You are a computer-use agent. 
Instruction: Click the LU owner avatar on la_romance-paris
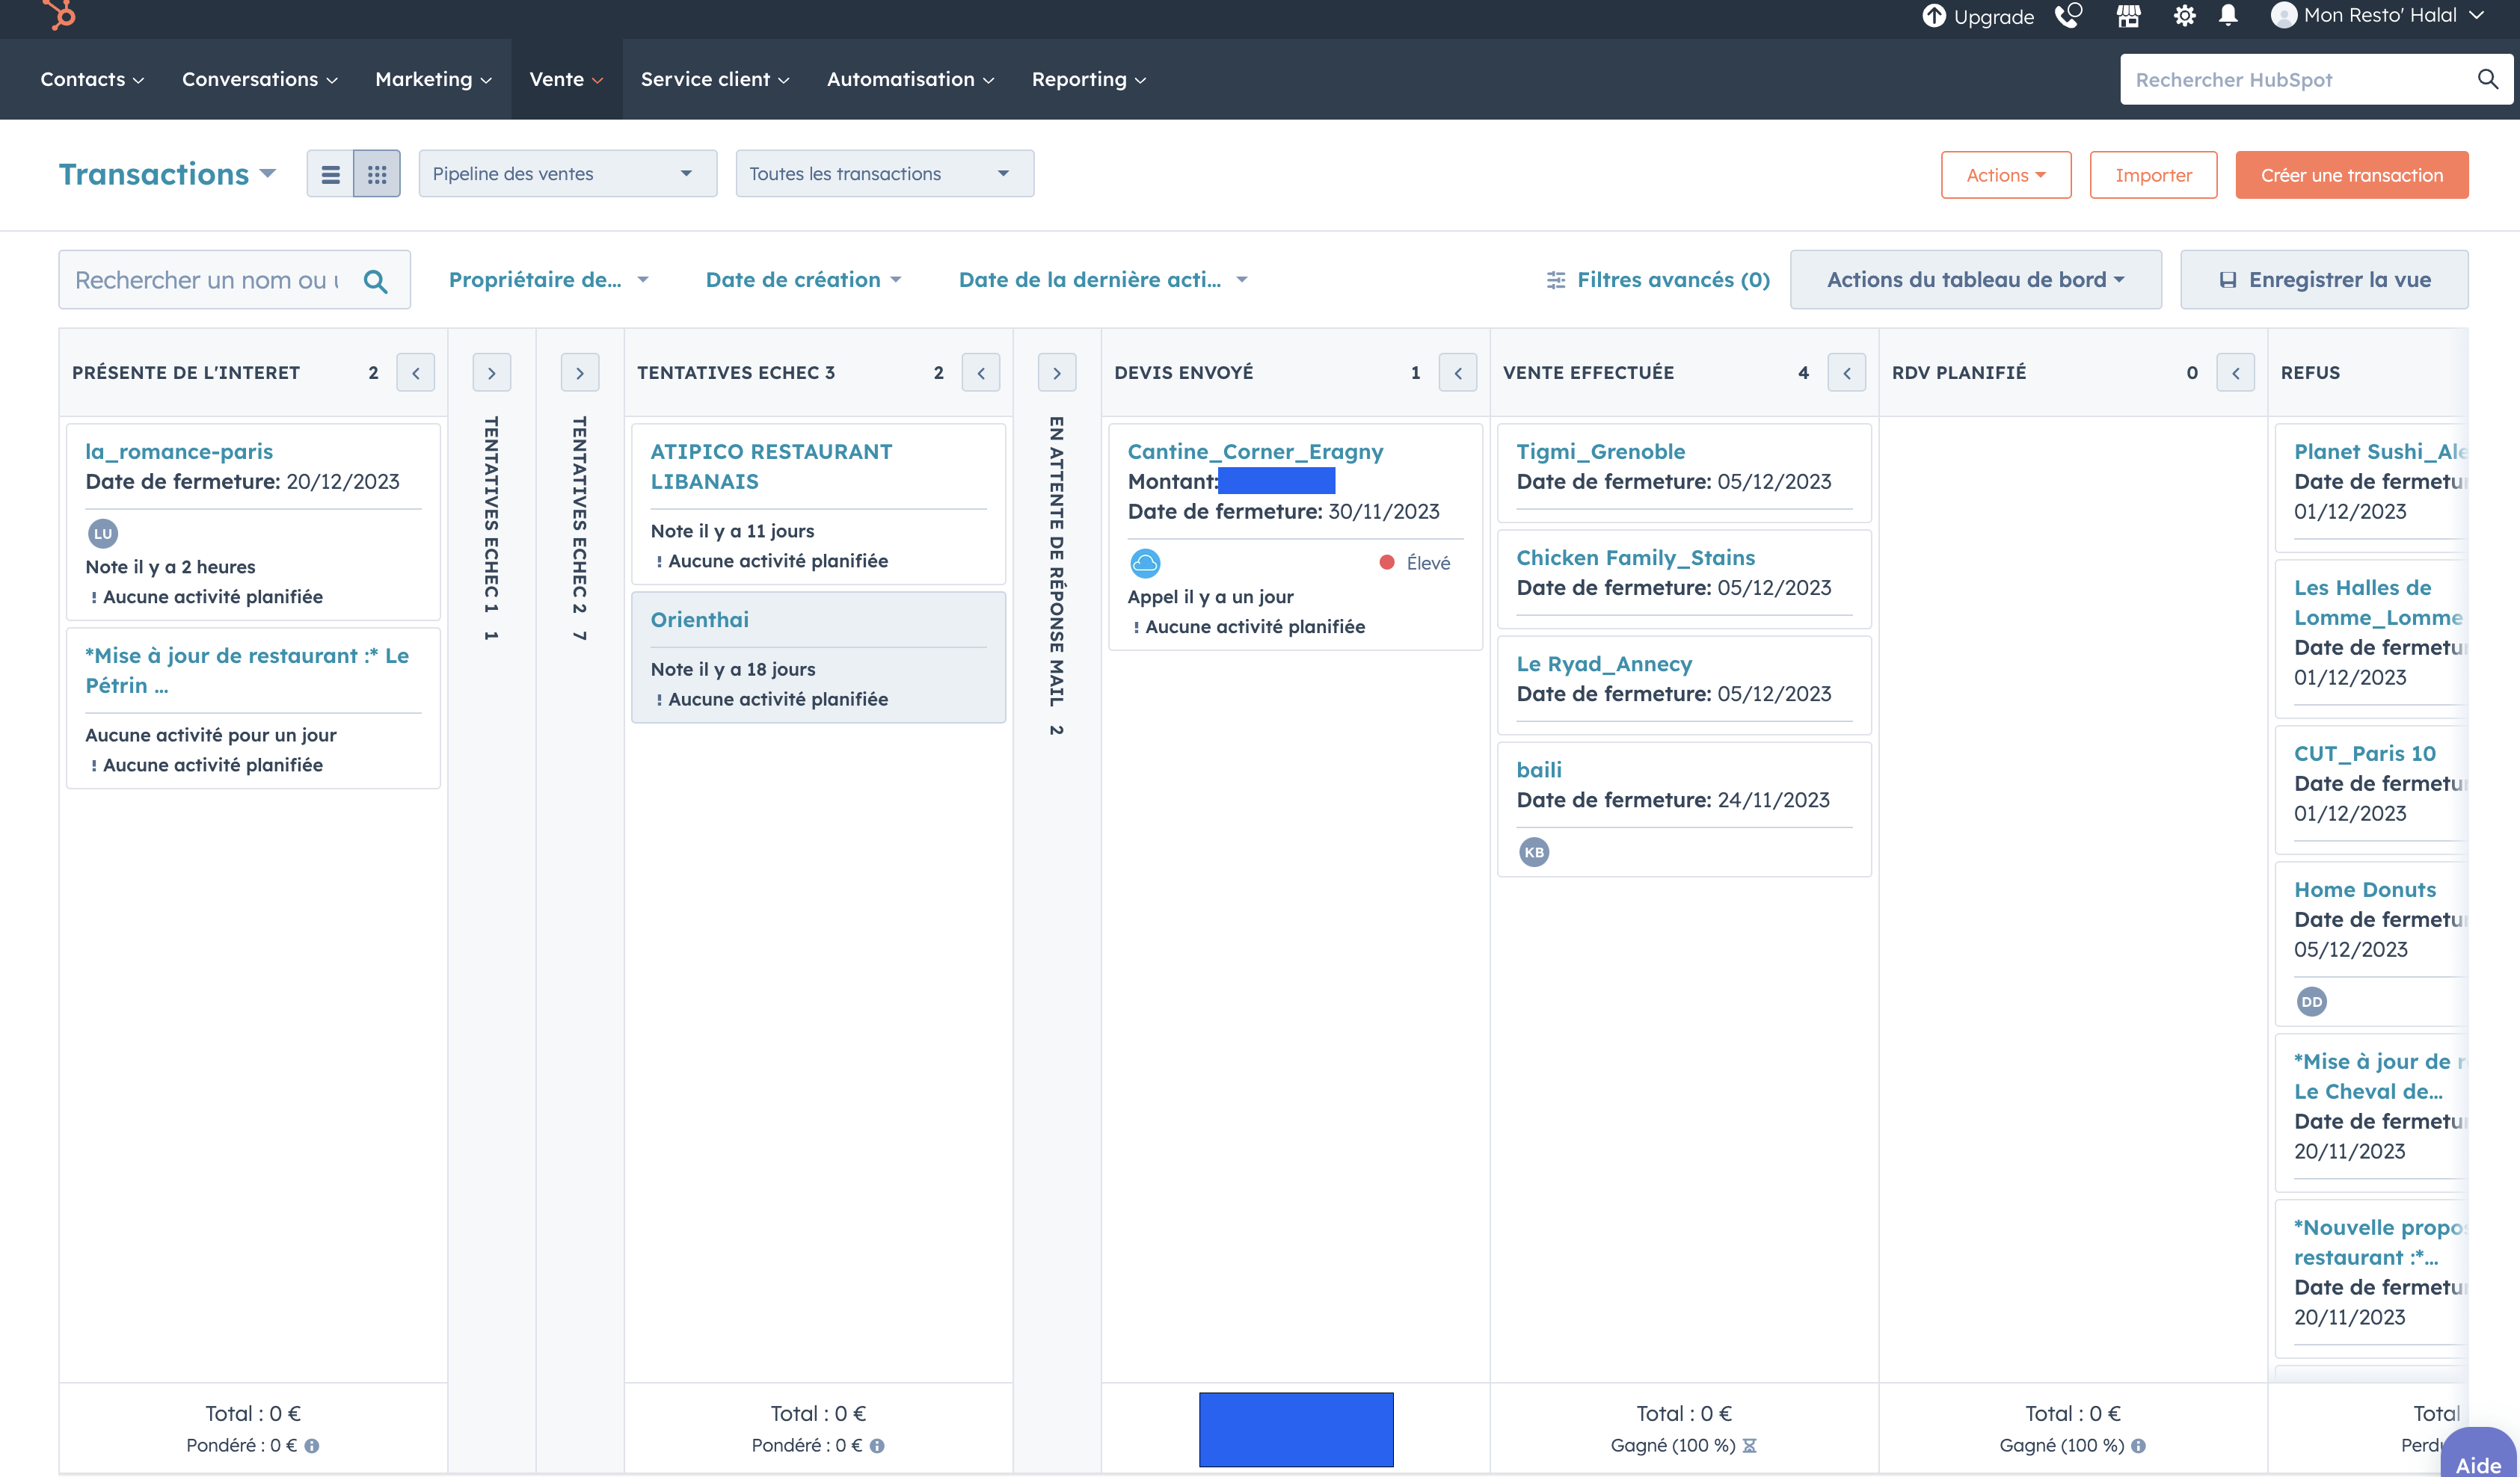click(103, 534)
